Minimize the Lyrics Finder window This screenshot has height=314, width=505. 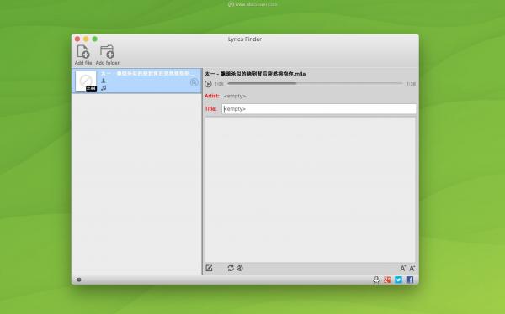(x=86, y=39)
